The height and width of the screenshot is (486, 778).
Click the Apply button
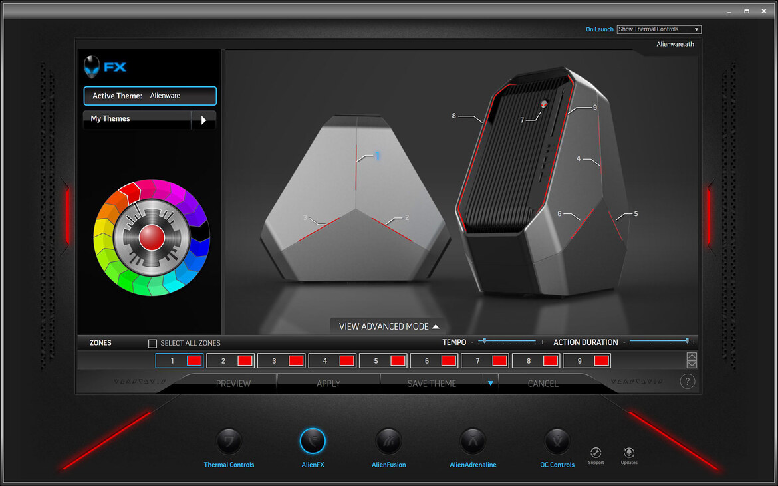coord(328,384)
